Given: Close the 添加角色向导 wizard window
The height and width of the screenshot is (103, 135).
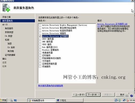Looking at the screenshot, I should (x=132, y=1).
